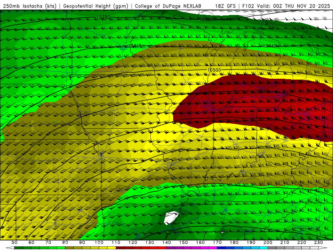Click the 80 knot scale label
The image size is (333, 250).
(x=65, y=242)
